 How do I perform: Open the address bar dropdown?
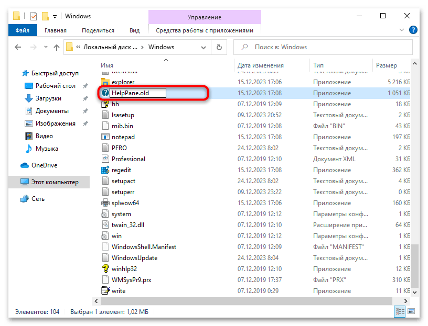204,47
